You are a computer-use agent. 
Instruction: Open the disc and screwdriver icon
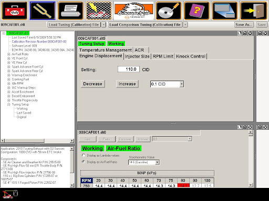coord(169,11)
